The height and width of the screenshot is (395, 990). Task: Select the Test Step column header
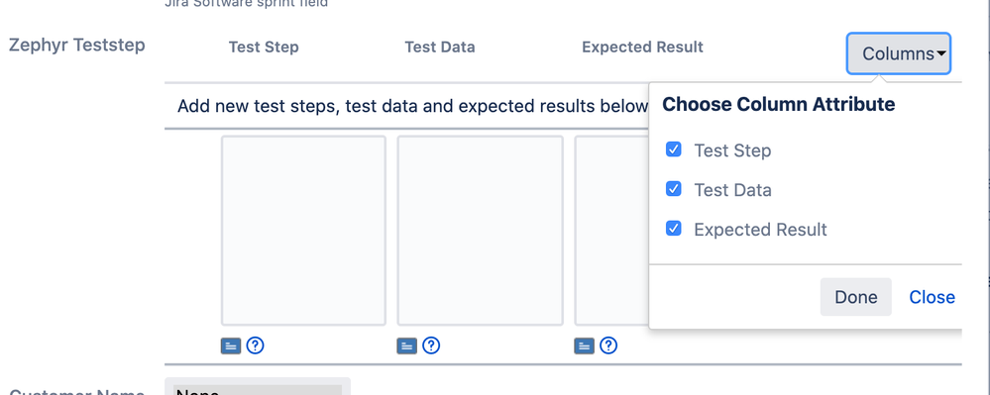click(x=264, y=48)
